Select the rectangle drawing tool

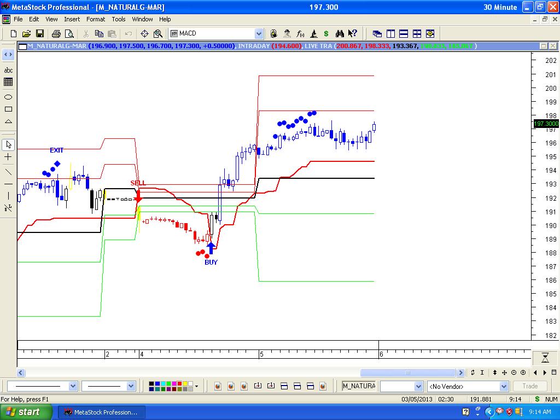(x=8, y=108)
